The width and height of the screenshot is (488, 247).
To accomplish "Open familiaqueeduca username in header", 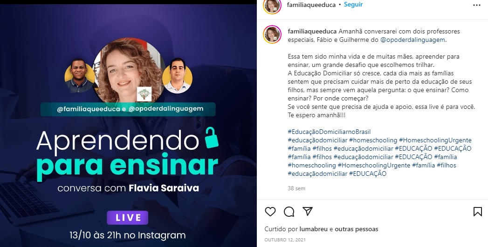I will tap(311, 5).
